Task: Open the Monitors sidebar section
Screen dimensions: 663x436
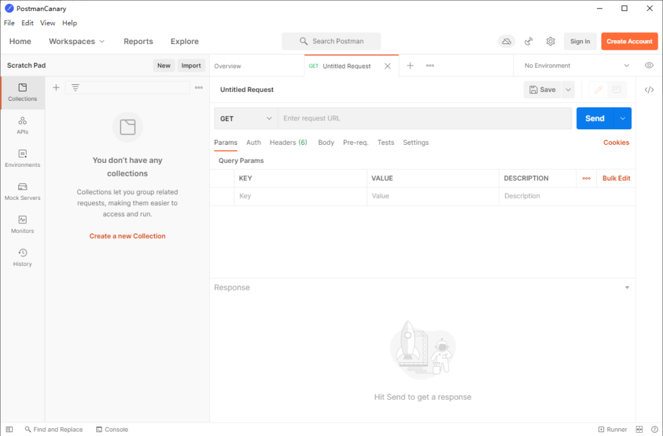Action: 23,224
